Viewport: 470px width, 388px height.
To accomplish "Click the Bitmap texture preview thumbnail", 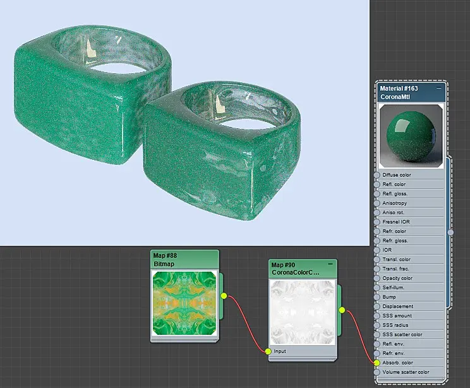I will (x=184, y=303).
